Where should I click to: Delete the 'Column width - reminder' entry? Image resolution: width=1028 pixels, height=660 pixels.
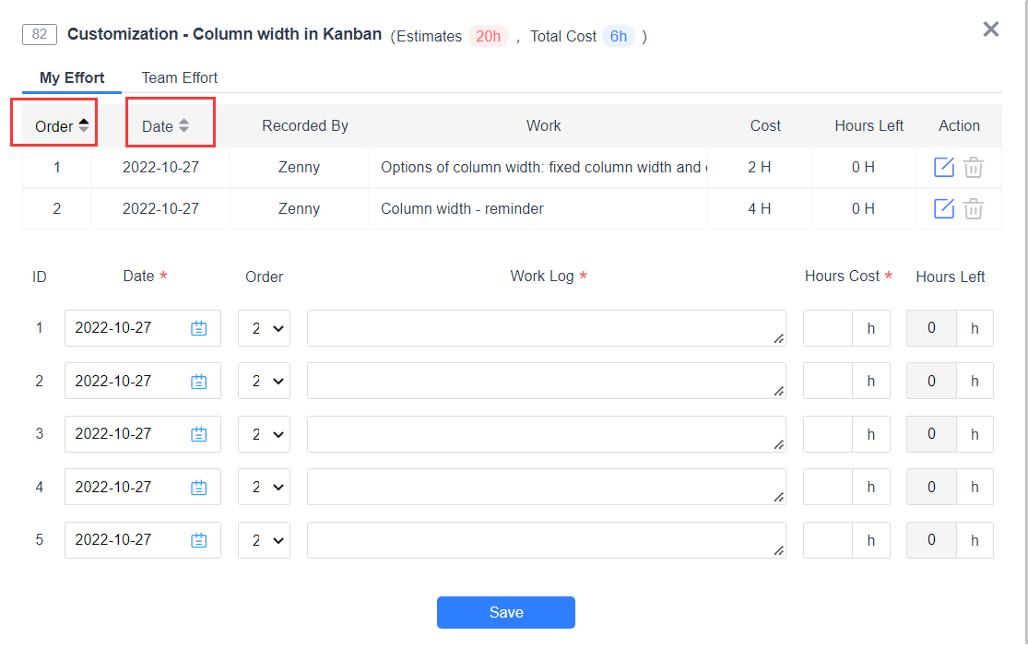point(974,208)
